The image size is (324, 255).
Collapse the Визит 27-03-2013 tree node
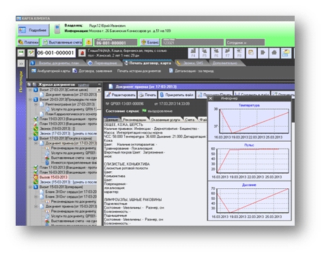[x=30, y=90]
